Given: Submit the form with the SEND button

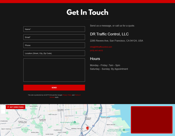Looking at the screenshot, I should pos(54,88).
